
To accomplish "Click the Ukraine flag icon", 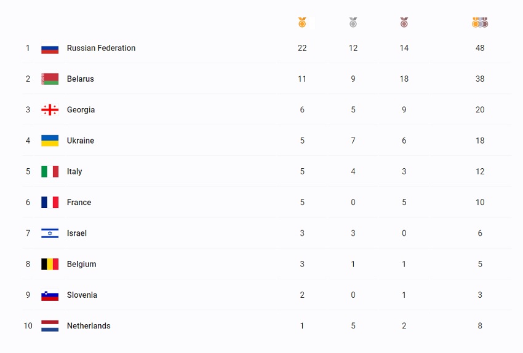I will coord(50,141).
